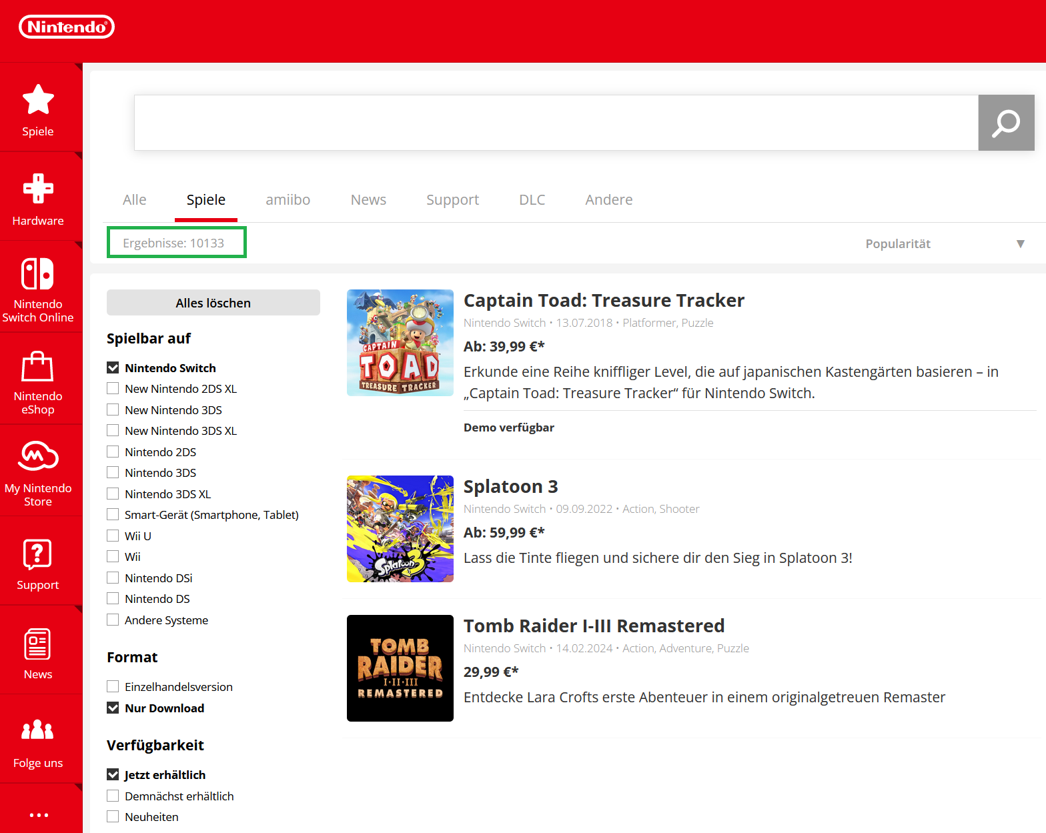The image size is (1046, 833).
Task: Check Andere Systeme filter
Action: coord(113,620)
